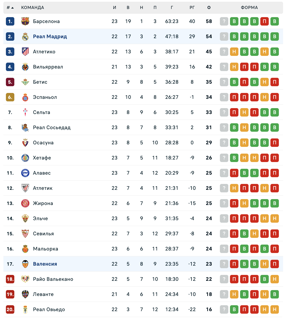The image size is (287, 319).
Task: Click the Valencia club crest icon
Action: [25, 264]
